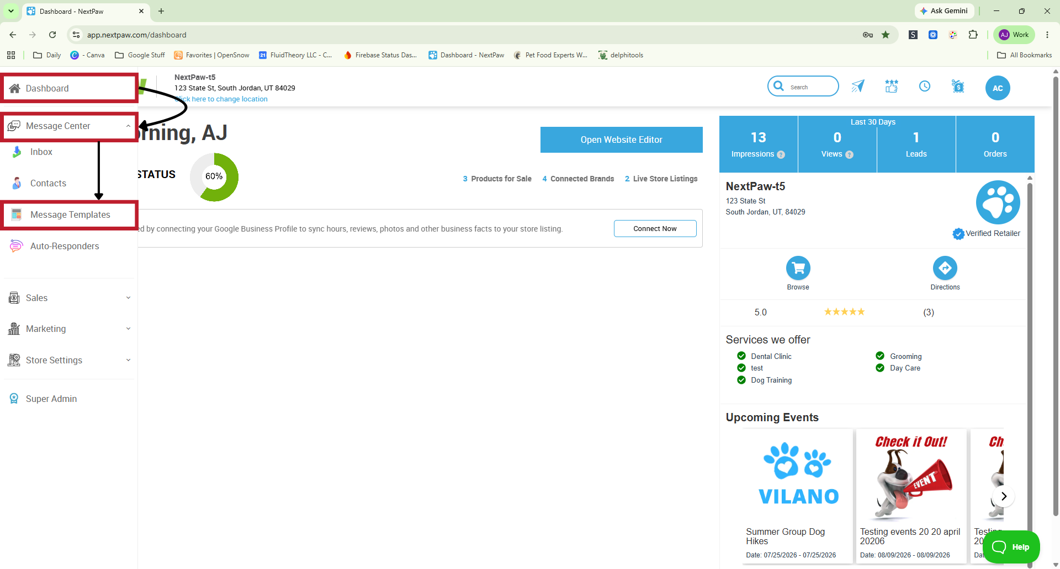Click the address bar URL

[x=137, y=35]
